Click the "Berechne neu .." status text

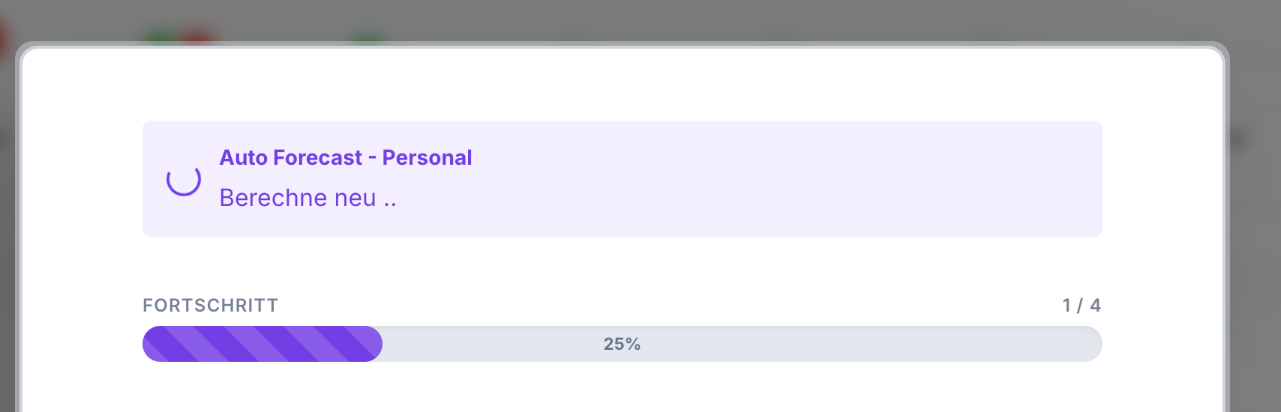point(307,198)
